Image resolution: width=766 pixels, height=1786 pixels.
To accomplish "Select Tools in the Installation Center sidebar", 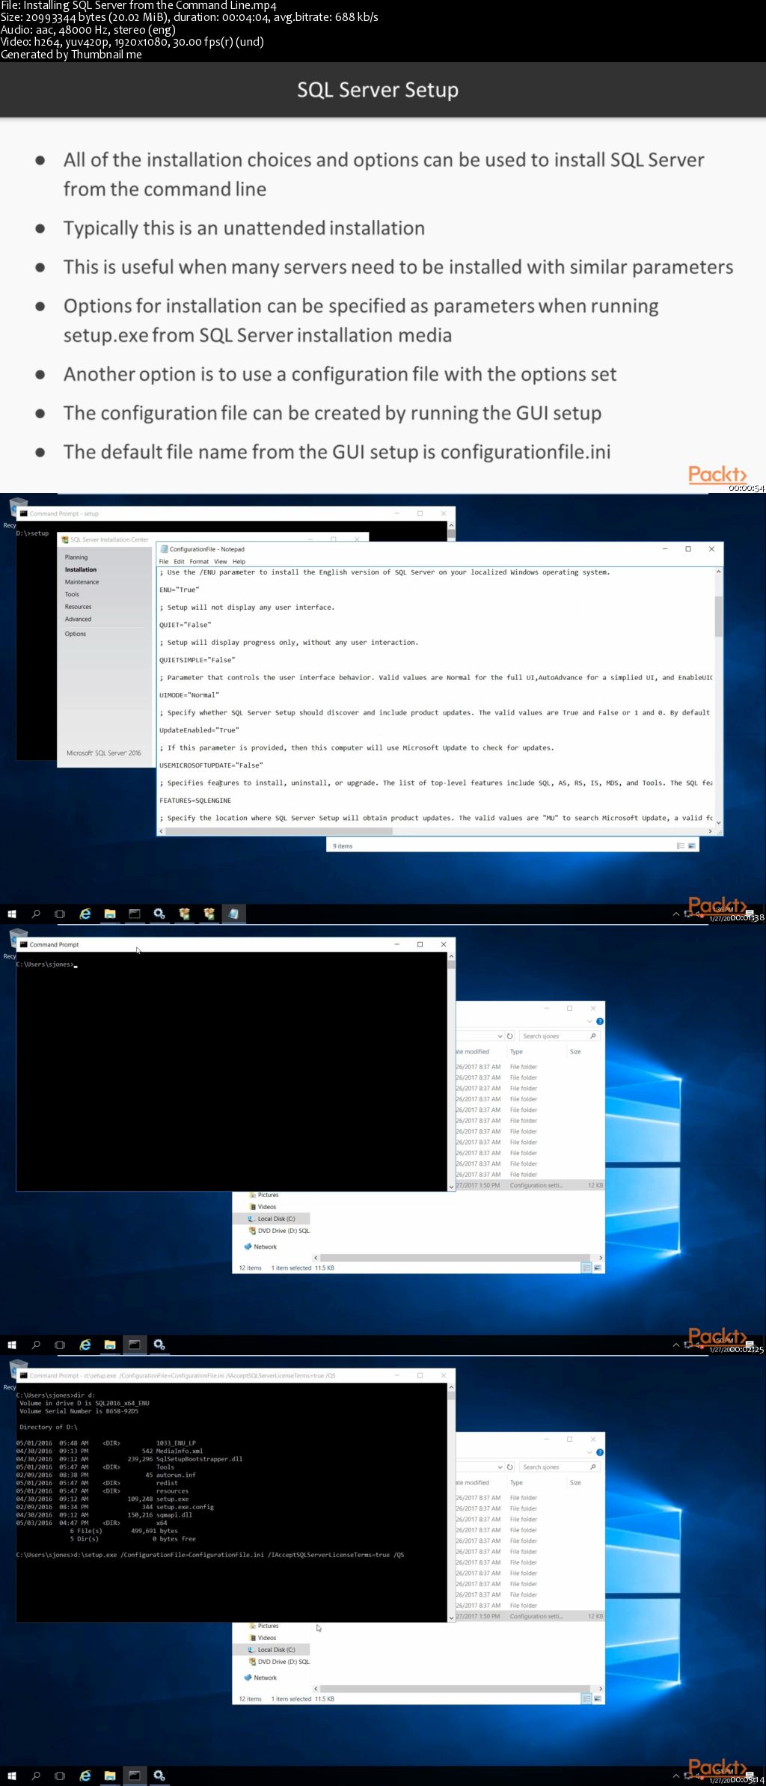I will pos(72,594).
